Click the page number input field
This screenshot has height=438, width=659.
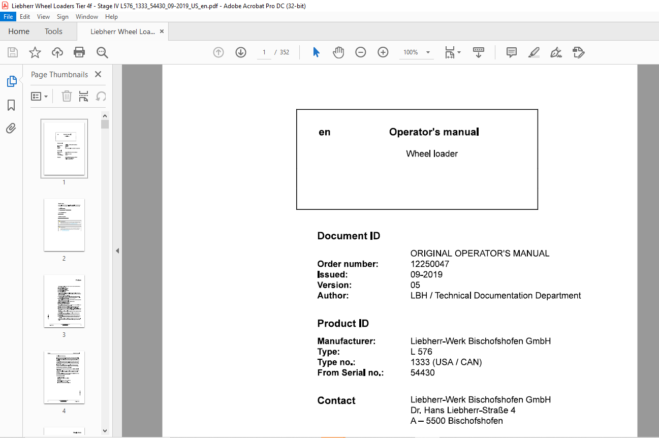click(264, 52)
